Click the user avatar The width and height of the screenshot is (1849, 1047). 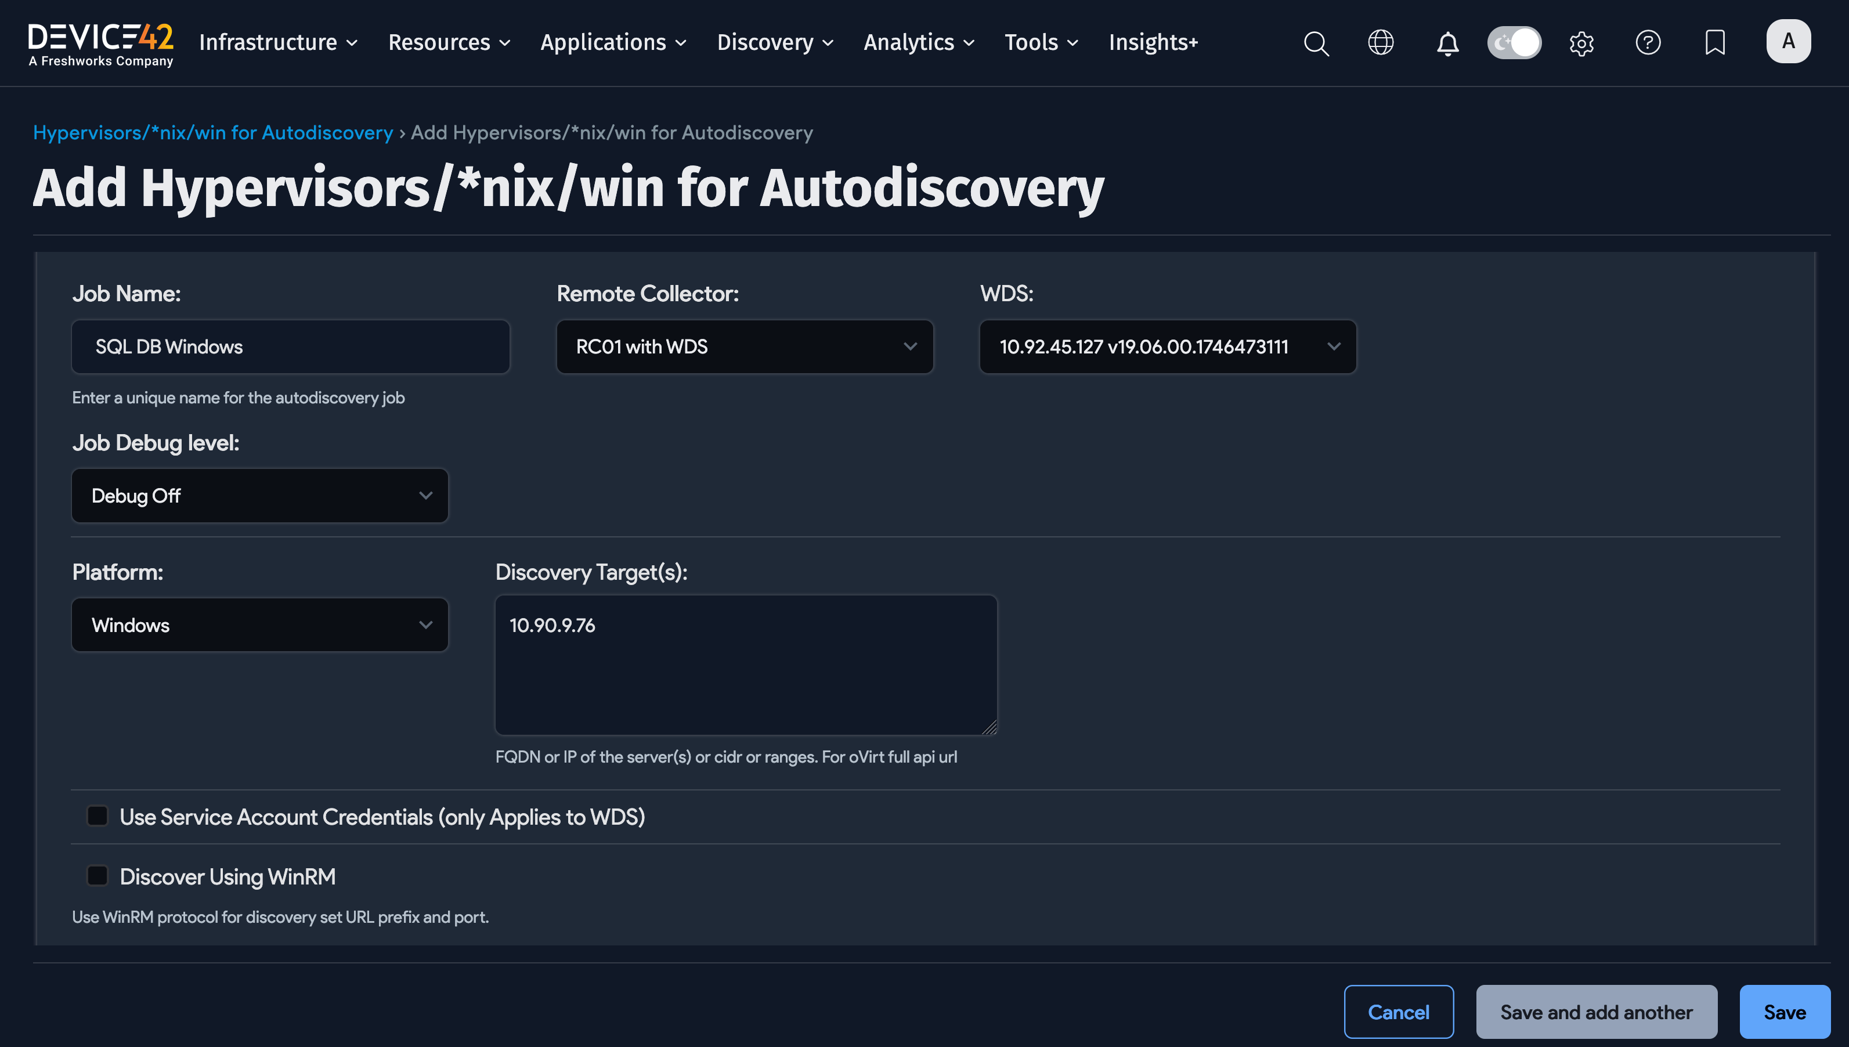pyautogui.click(x=1789, y=41)
